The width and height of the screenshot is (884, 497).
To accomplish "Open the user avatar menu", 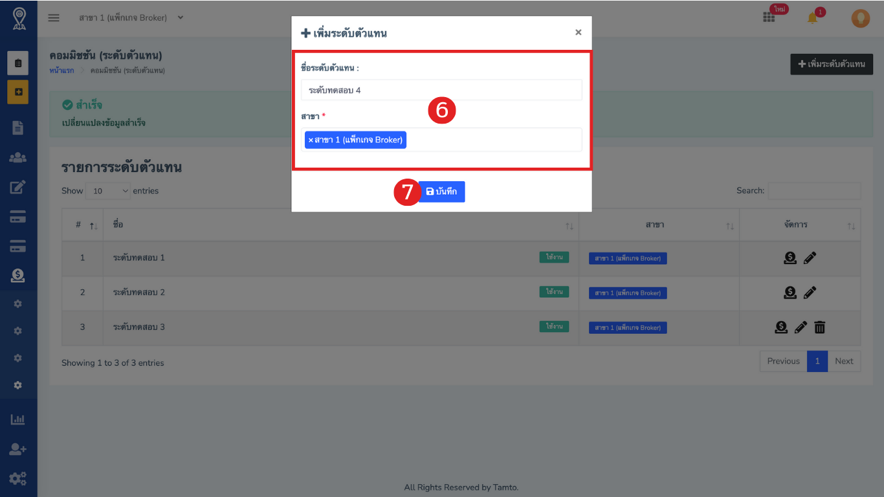I will (860, 18).
